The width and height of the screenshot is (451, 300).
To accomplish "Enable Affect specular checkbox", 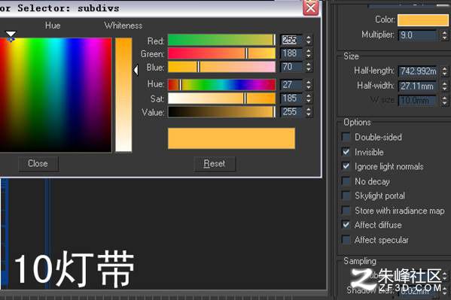I will 346,240.
